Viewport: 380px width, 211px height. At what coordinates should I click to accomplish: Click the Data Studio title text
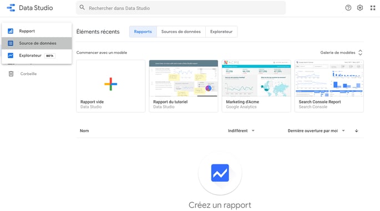(x=36, y=8)
